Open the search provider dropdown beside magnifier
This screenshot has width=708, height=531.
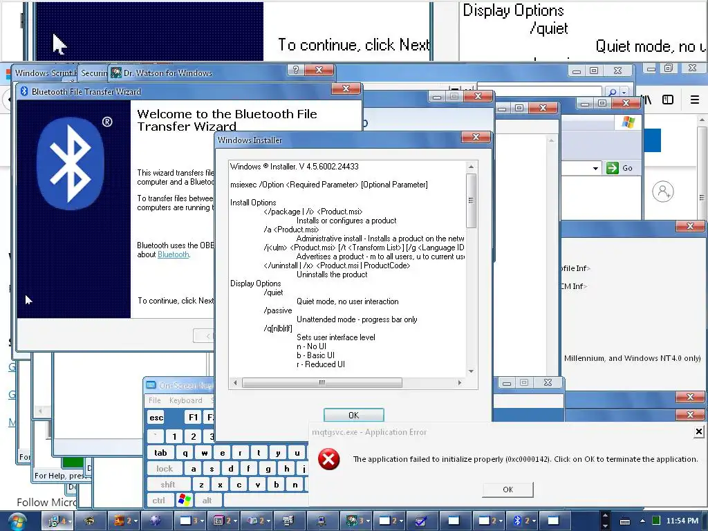click(624, 92)
